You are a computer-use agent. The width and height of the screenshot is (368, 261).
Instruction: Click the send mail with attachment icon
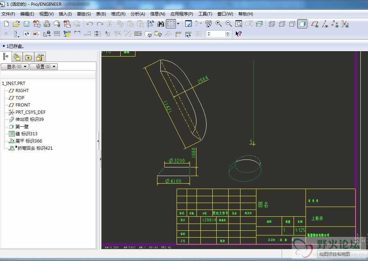57,24
